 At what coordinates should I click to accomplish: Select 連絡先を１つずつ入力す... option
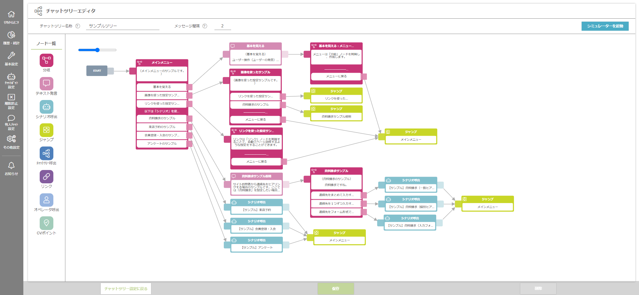pyautogui.click(x=336, y=204)
